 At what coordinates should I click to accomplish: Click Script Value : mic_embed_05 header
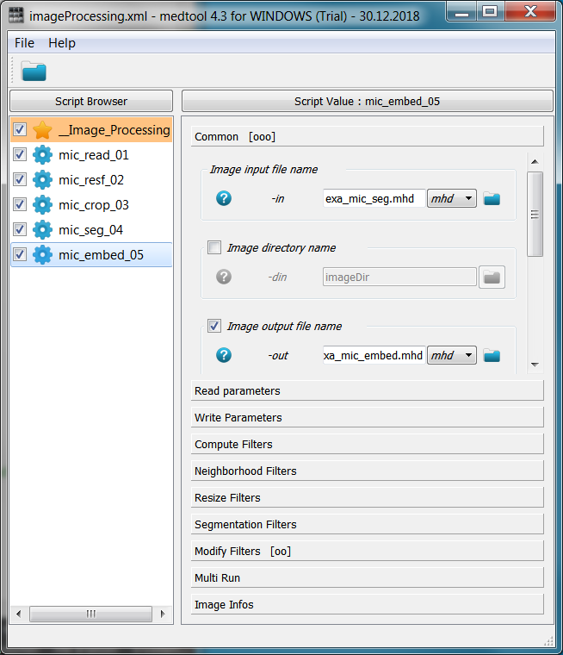368,101
